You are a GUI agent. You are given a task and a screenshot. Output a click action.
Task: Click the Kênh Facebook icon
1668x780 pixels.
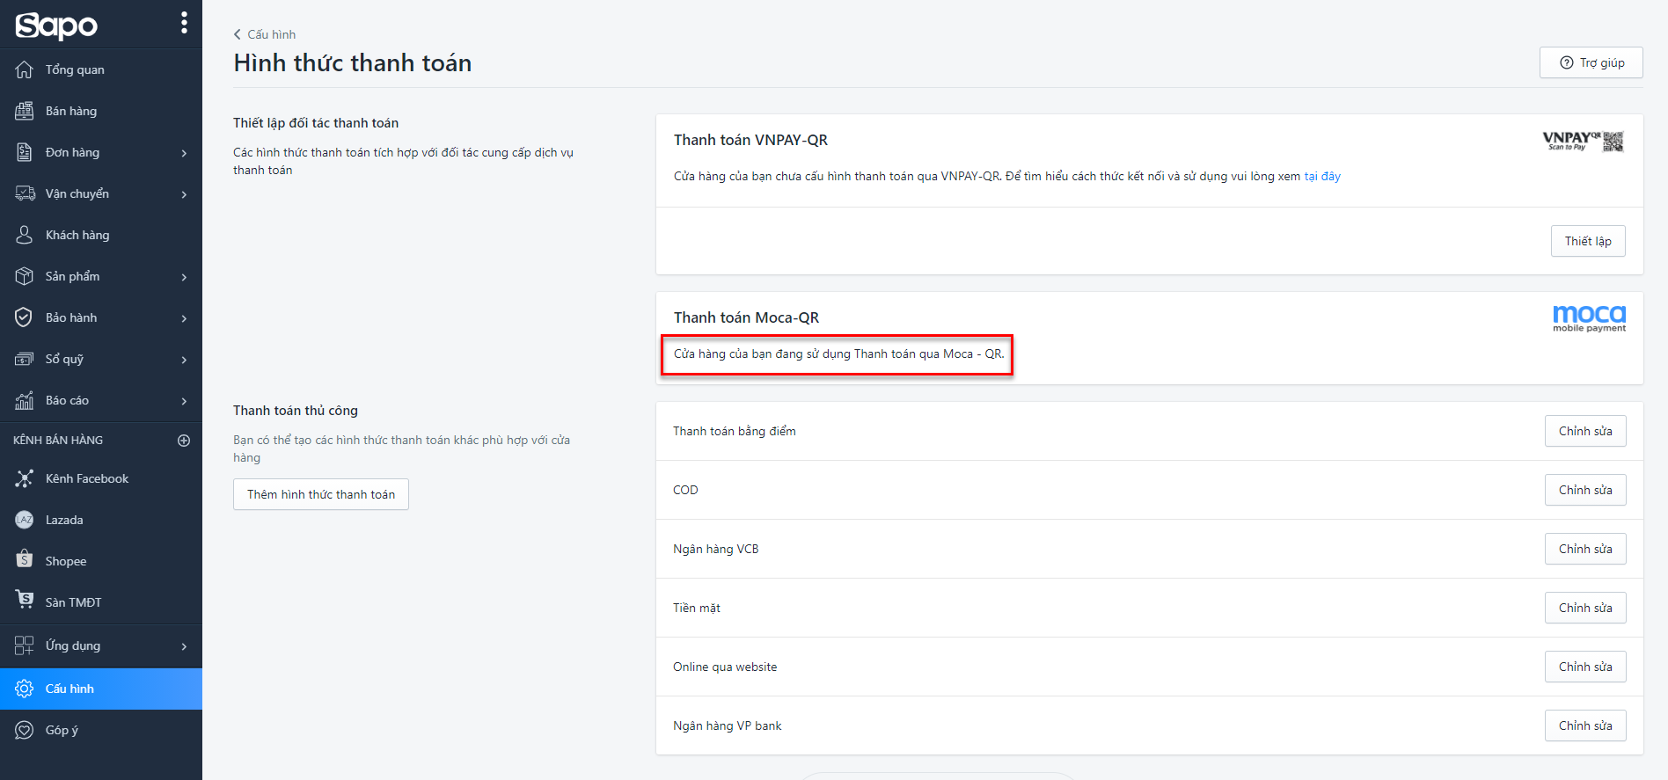pyautogui.click(x=25, y=478)
